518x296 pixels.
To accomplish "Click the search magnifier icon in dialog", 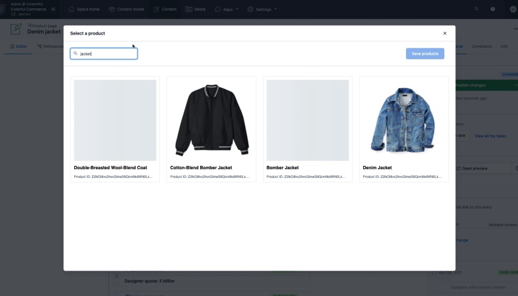I will 75,54.
